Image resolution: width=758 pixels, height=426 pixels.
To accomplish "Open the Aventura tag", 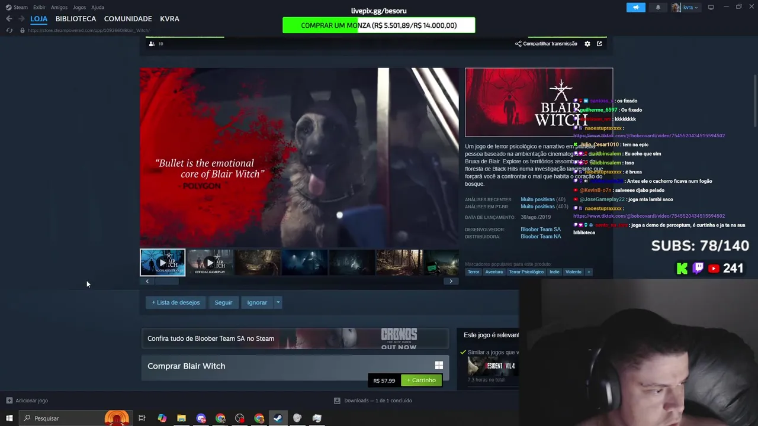I will tap(494, 272).
